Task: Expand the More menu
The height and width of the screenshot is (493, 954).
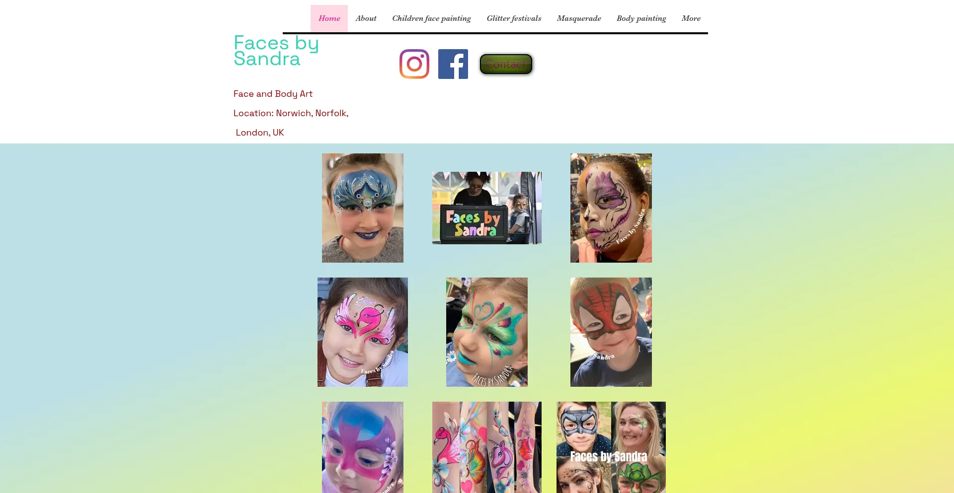Action: point(691,18)
